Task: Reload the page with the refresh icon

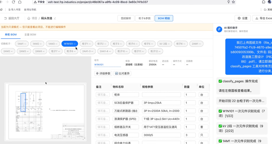Action: [x=13, y=2]
